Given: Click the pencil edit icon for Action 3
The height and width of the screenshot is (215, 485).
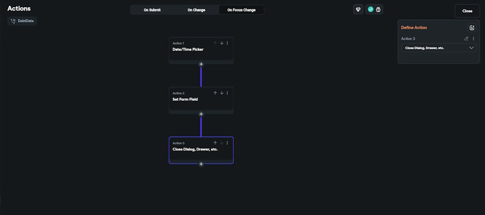Looking at the screenshot, I should 467,39.
